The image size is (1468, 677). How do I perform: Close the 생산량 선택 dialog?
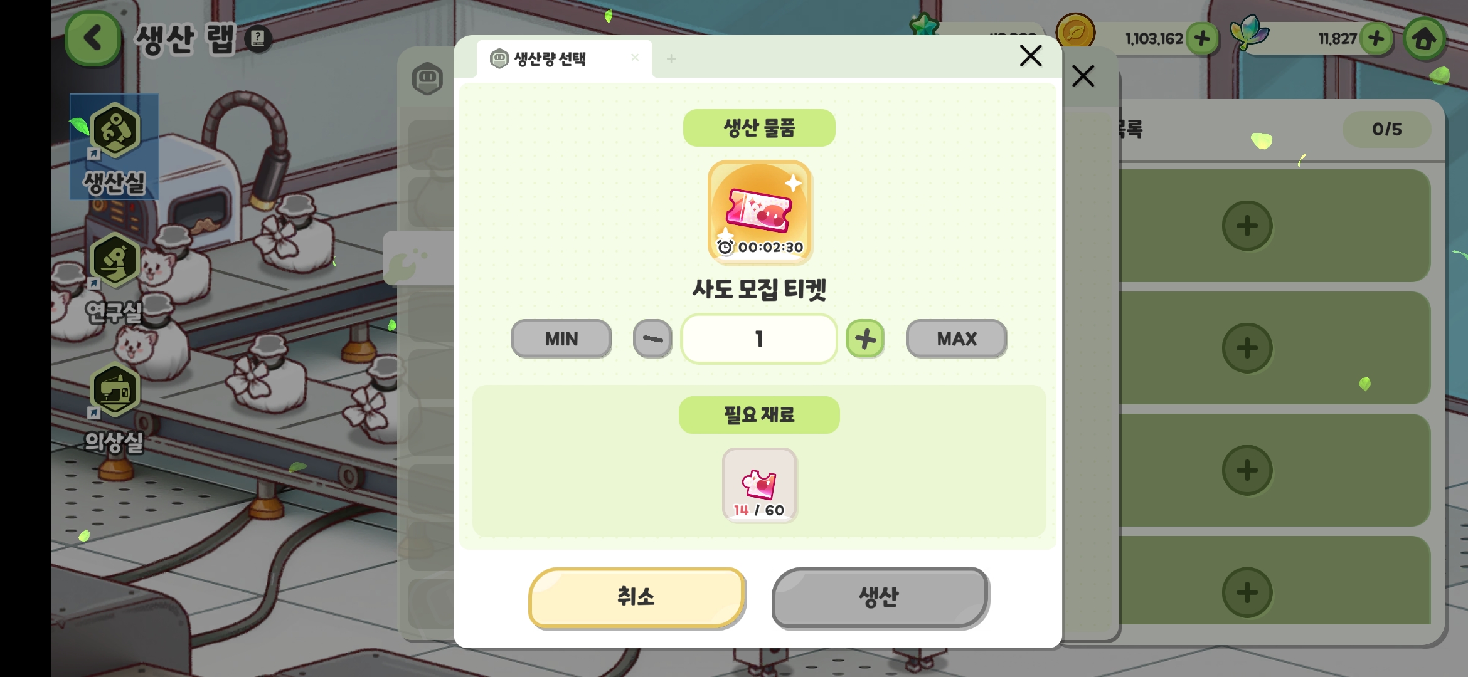coord(1031,56)
